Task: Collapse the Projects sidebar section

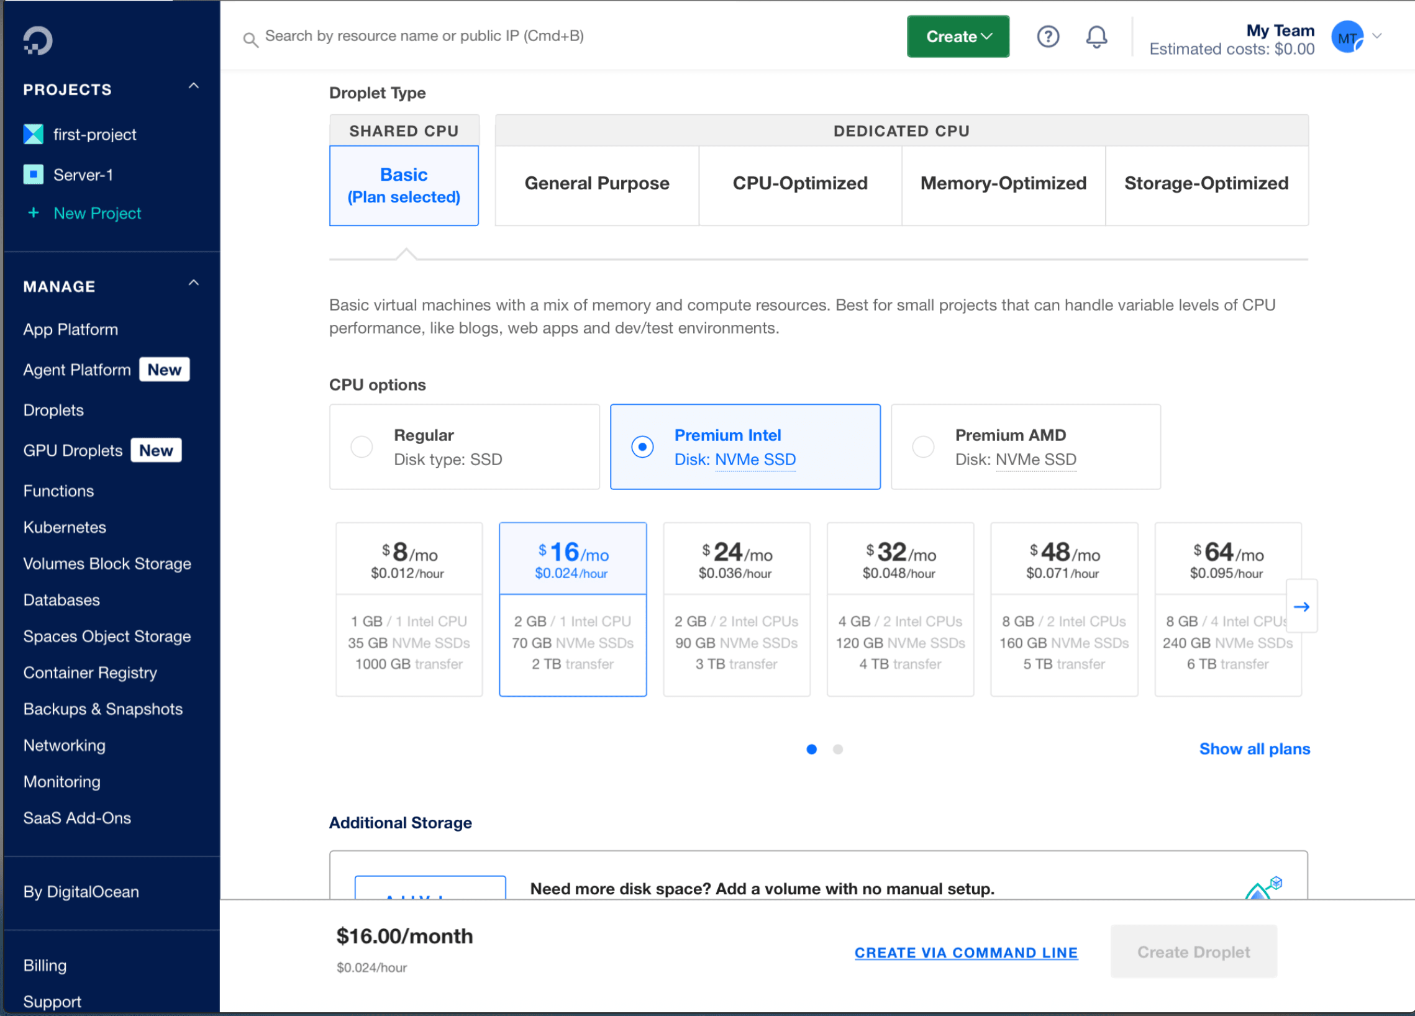Action: (x=194, y=86)
